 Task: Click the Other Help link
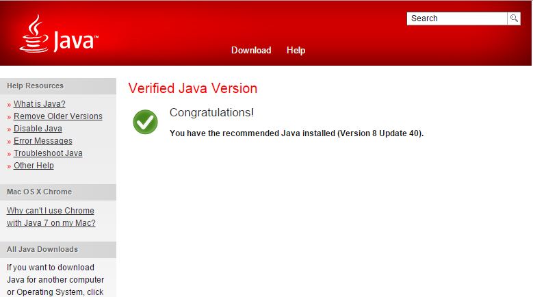pyautogui.click(x=34, y=166)
